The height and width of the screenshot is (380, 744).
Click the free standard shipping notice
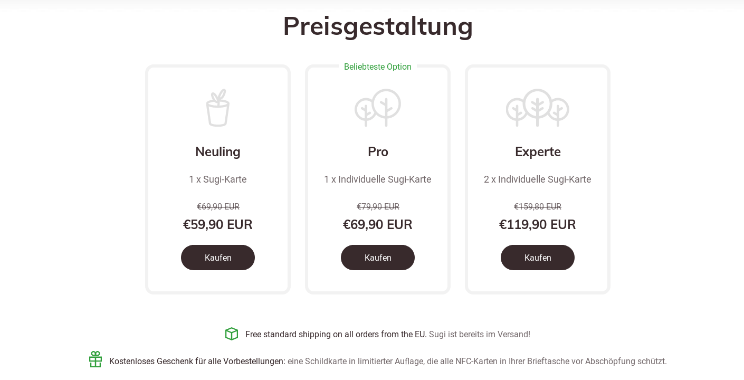[x=336, y=334]
